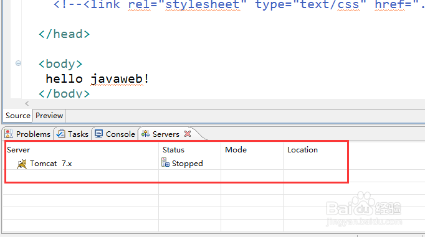Screen dimensions: 425x237
Task: Click the Console tab monitor icon
Action: tap(98, 134)
